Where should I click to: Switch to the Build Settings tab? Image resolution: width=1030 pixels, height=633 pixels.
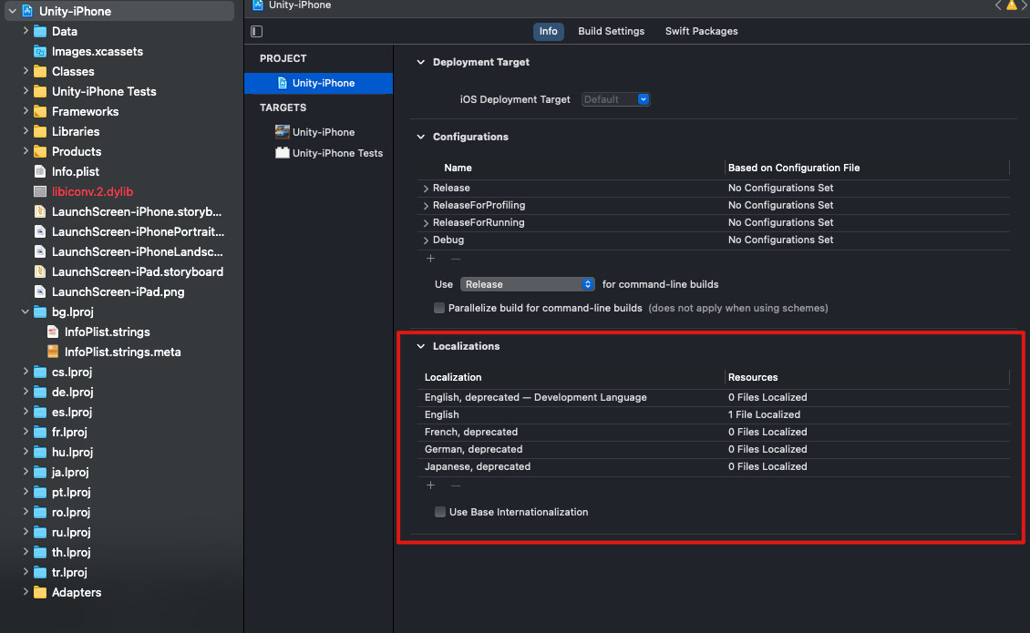pyautogui.click(x=611, y=31)
